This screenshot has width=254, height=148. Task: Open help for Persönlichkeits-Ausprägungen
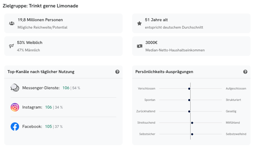245,72
